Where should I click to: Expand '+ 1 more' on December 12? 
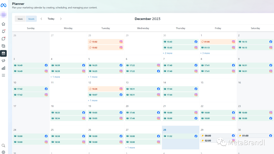(93, 100)
